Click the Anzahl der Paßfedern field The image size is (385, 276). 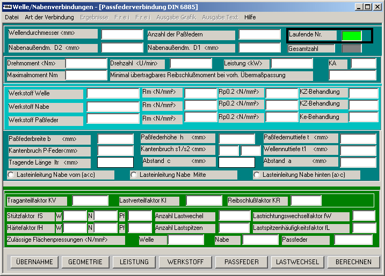(259, 34)
